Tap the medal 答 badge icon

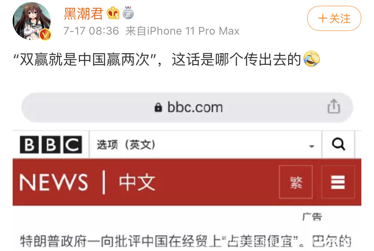[x=128, y=13]
